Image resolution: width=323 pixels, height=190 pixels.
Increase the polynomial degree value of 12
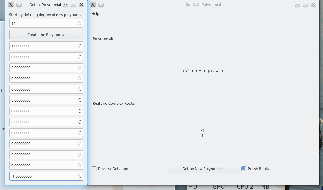(80, 22)
